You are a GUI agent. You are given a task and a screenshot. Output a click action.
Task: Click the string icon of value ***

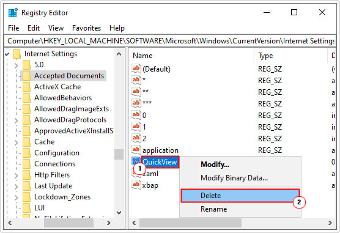136,103
